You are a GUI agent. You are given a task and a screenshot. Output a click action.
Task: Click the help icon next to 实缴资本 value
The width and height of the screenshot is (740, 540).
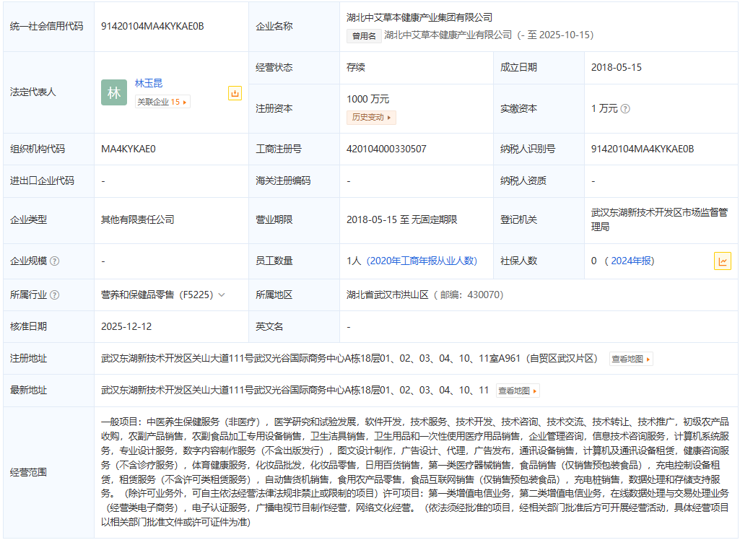tap(625, 109)
